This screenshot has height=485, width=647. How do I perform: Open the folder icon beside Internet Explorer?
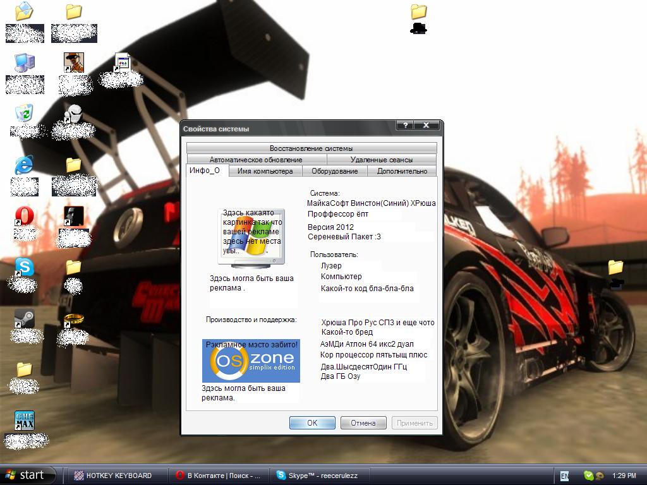point(73,165)
